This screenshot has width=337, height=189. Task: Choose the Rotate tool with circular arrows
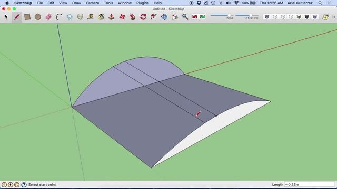pos(143,17)
